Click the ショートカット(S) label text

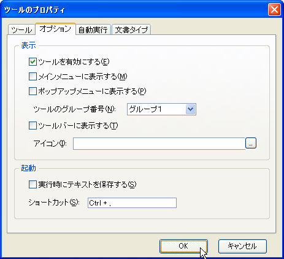tap(54, 203)
